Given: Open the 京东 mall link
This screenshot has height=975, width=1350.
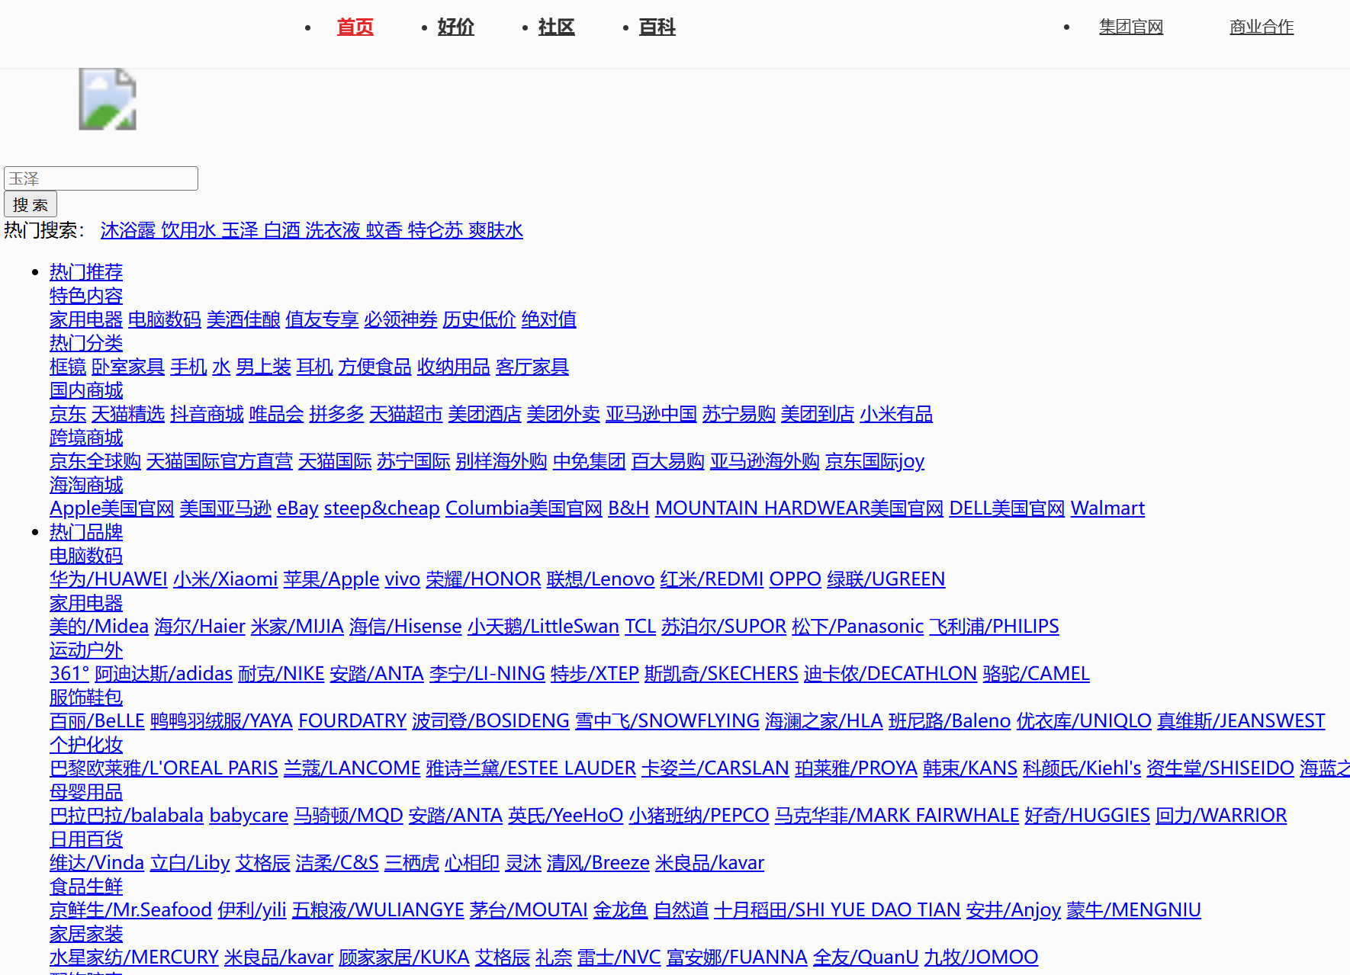Looking at the screenshot, I should click(68, 414).
